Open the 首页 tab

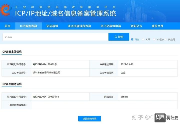tap(7, 26)
